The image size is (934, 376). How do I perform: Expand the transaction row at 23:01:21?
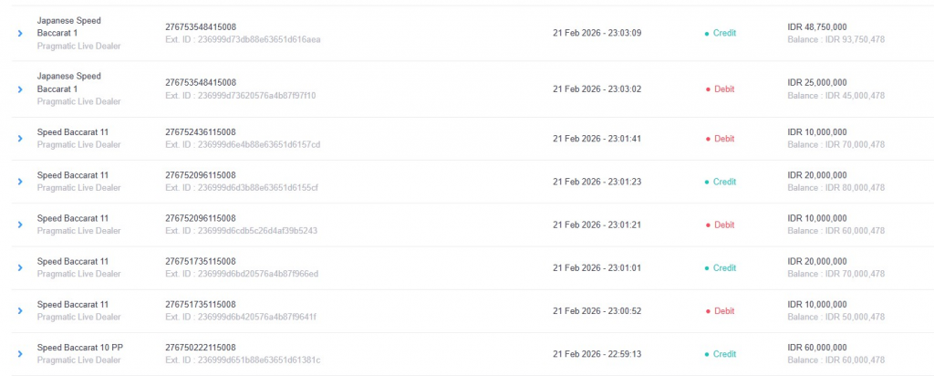coord(19,225)
